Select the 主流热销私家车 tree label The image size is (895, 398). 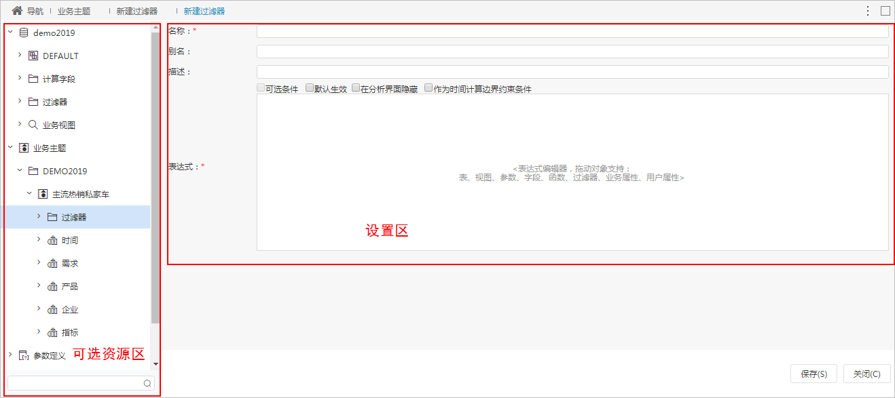[81, 195]
